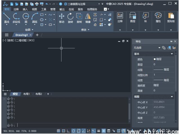Click the undo arrow in quick access toolbar
The image size is (180, 135).
coord(47,4)
